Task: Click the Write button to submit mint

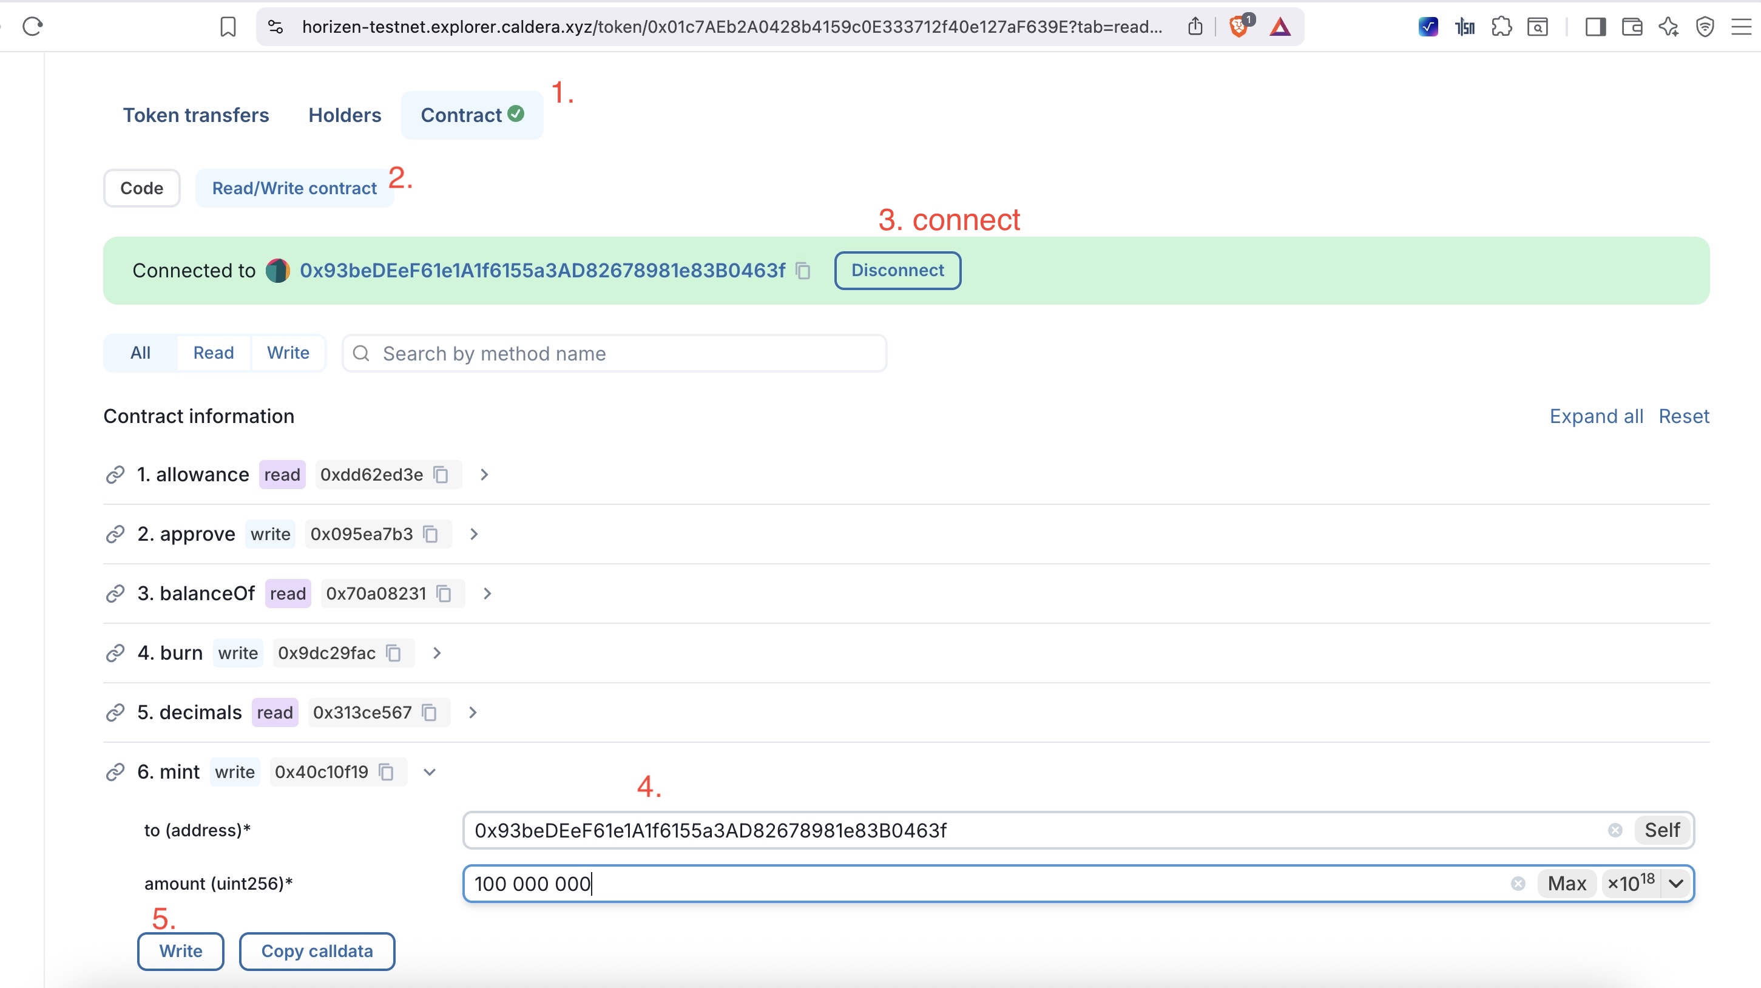Action: click(180, 951)
